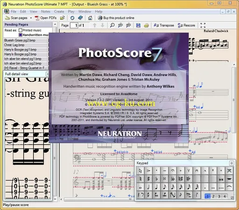The height and width of the screenshot is (210, 239).
Task: Click the half note on Keypad
Action: tap(148, 187)
